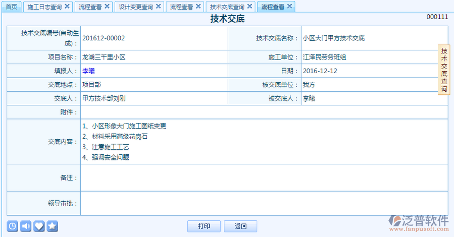454x237 pixels.
Task: Select the 技术交底查询 tab in the top bar
Action: tap(227, 7)
